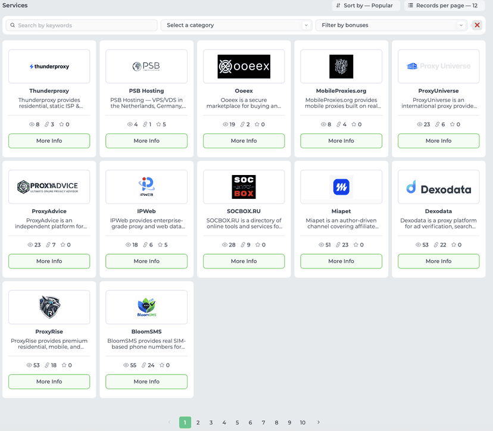Click the red X clear filters icon
The width and height of the screenshot is (493, 431).
point(477,25)
